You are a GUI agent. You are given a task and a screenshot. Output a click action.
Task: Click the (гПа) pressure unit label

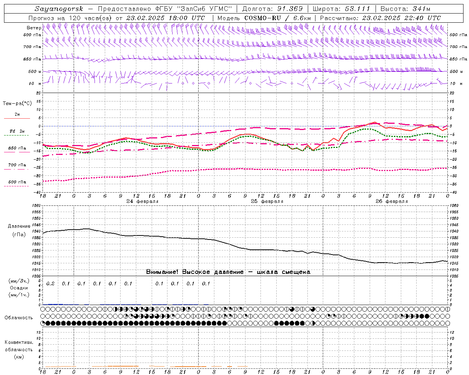19,234
